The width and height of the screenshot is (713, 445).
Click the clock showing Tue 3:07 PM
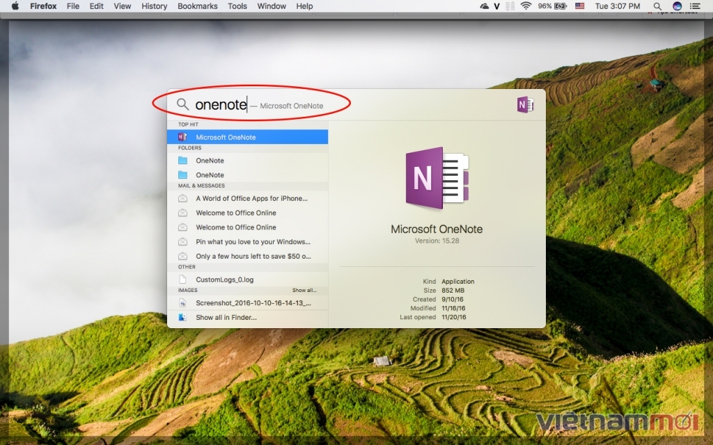point(617,6)
